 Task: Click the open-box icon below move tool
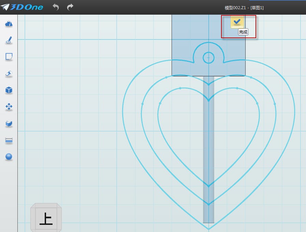coord(9,123)
